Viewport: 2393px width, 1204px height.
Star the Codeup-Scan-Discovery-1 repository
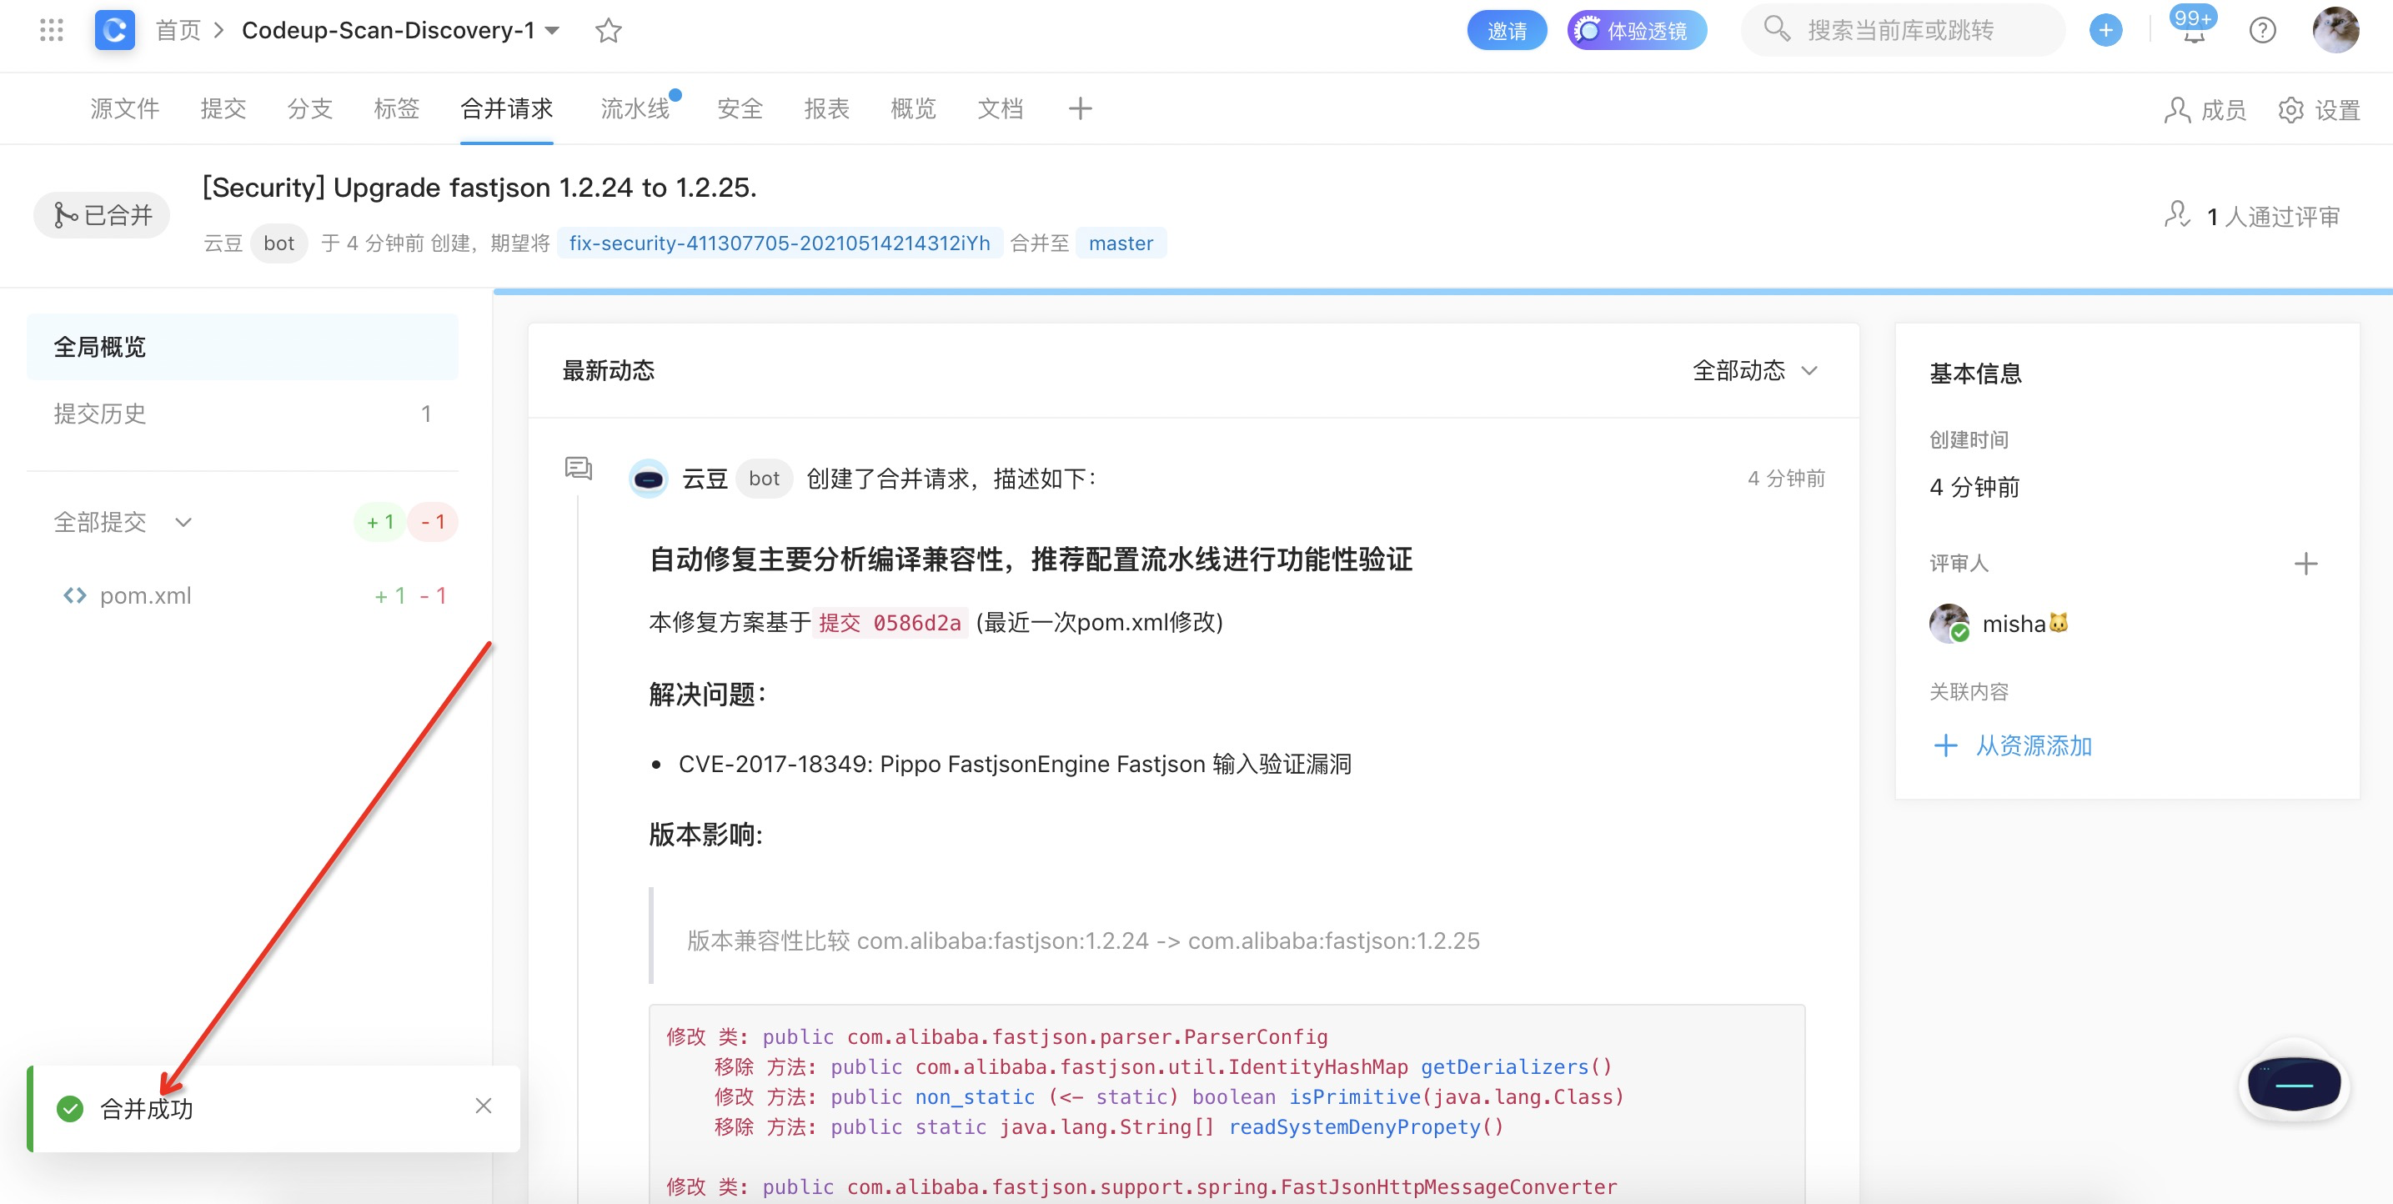pos(609,31)
